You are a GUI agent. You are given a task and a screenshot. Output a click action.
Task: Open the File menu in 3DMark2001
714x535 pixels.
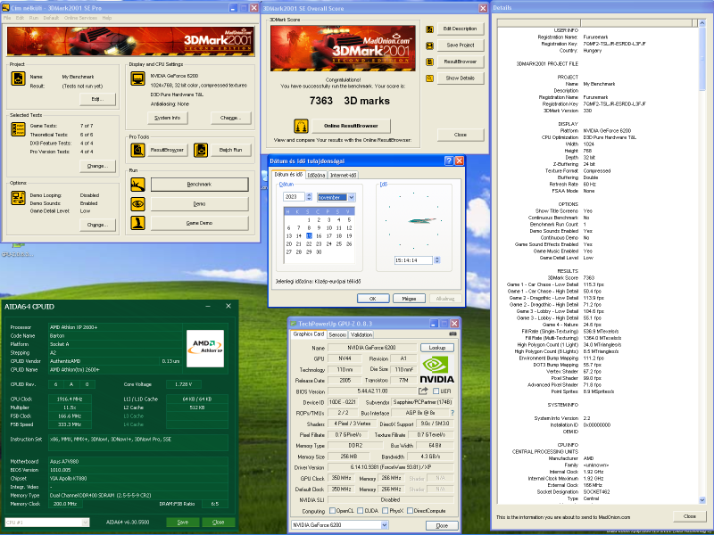coord(7,18)
